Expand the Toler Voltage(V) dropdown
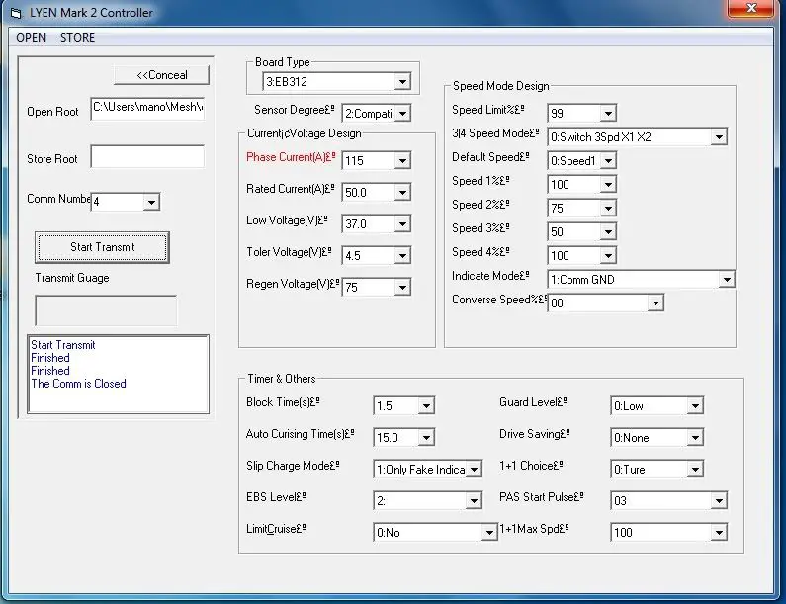 click(402, 256)
